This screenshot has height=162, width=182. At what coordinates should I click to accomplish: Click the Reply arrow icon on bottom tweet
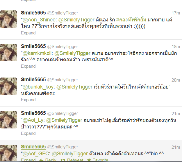[x=42, y=160]
